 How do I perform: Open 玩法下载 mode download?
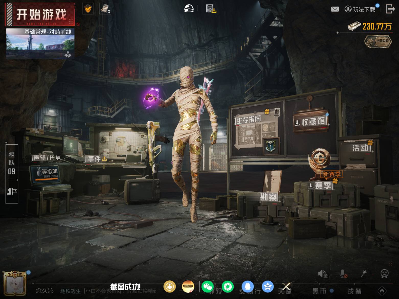point(360,9)
